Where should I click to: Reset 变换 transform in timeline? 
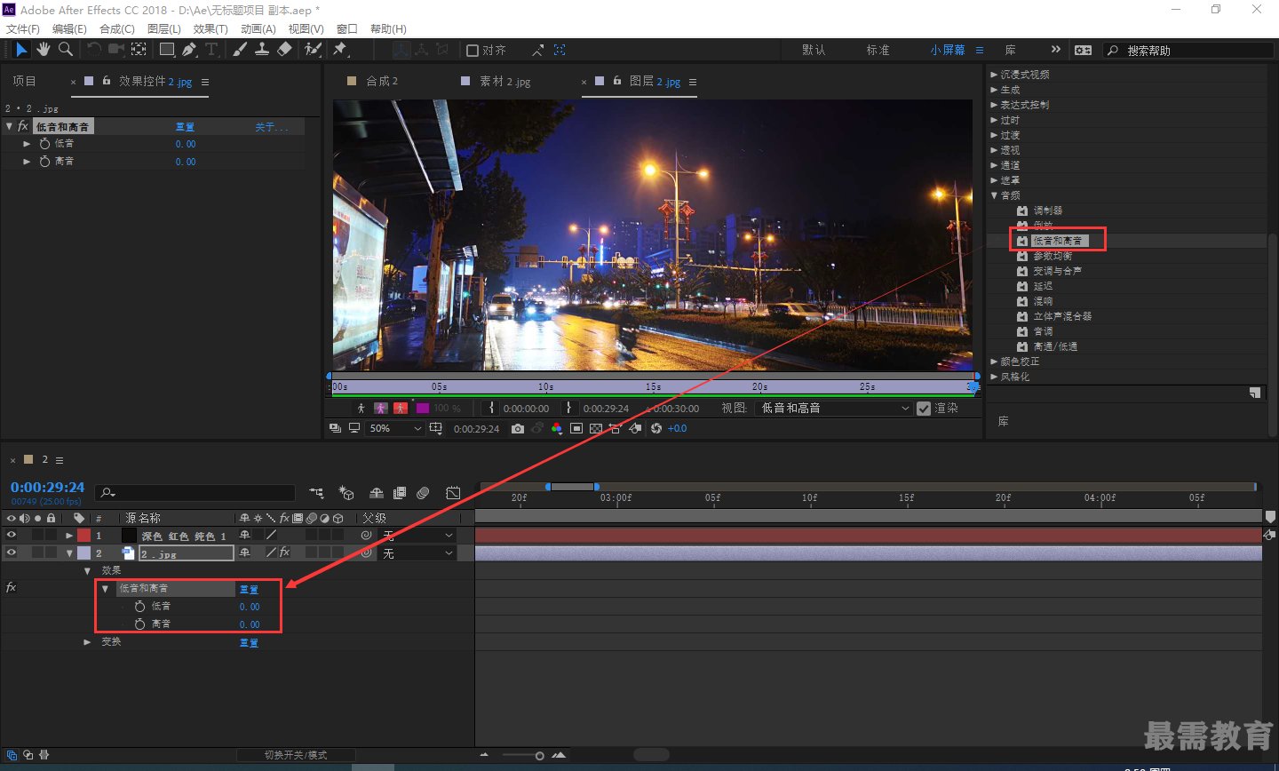point(249,643)
